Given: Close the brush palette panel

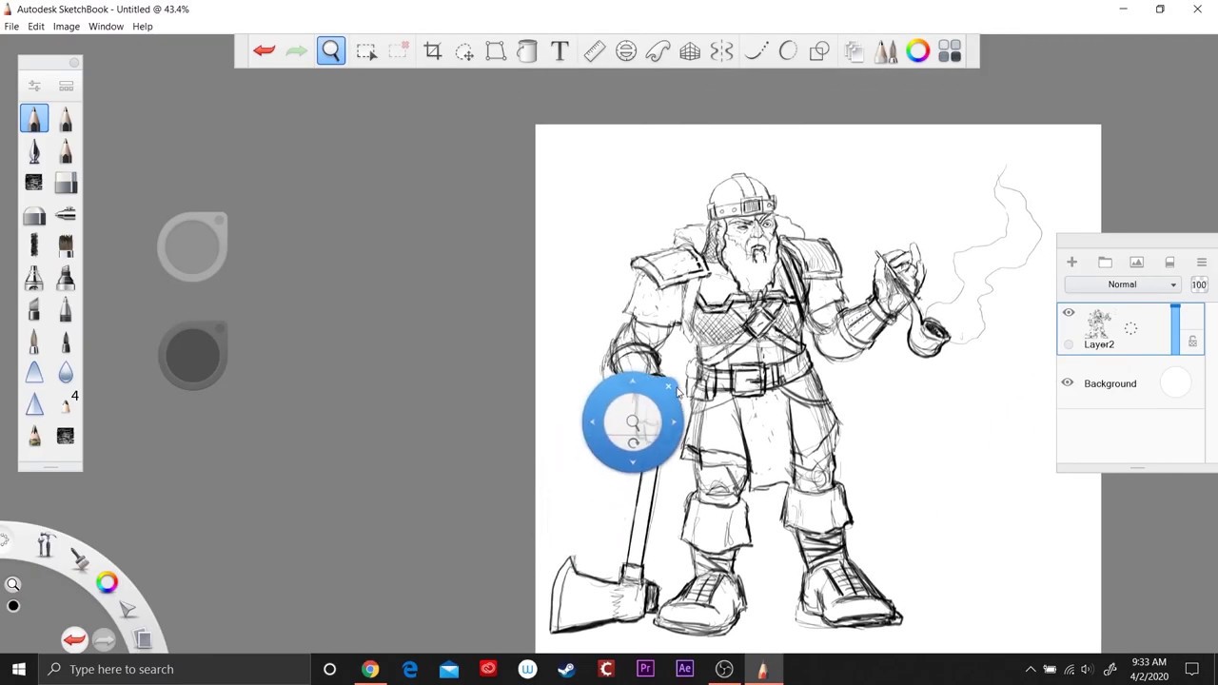Looking at the screenshot, I should (x=74, y=63).
